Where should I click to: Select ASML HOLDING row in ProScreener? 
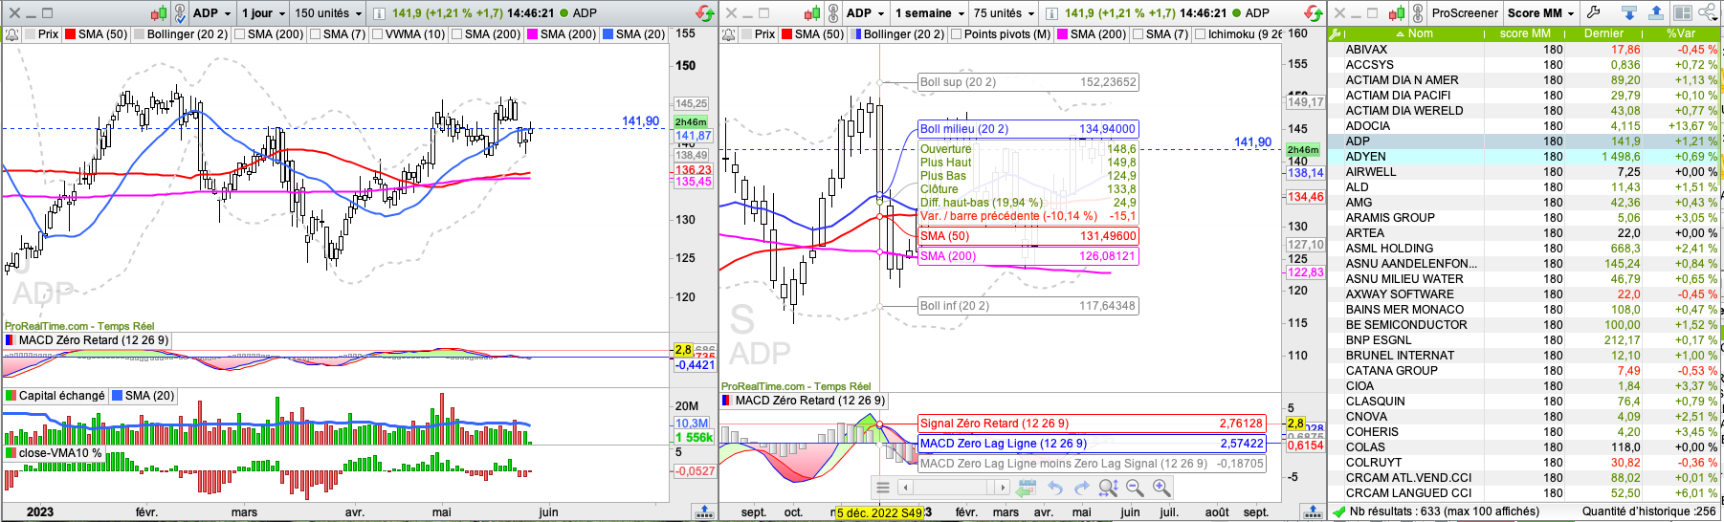[x=1524, y=249]
